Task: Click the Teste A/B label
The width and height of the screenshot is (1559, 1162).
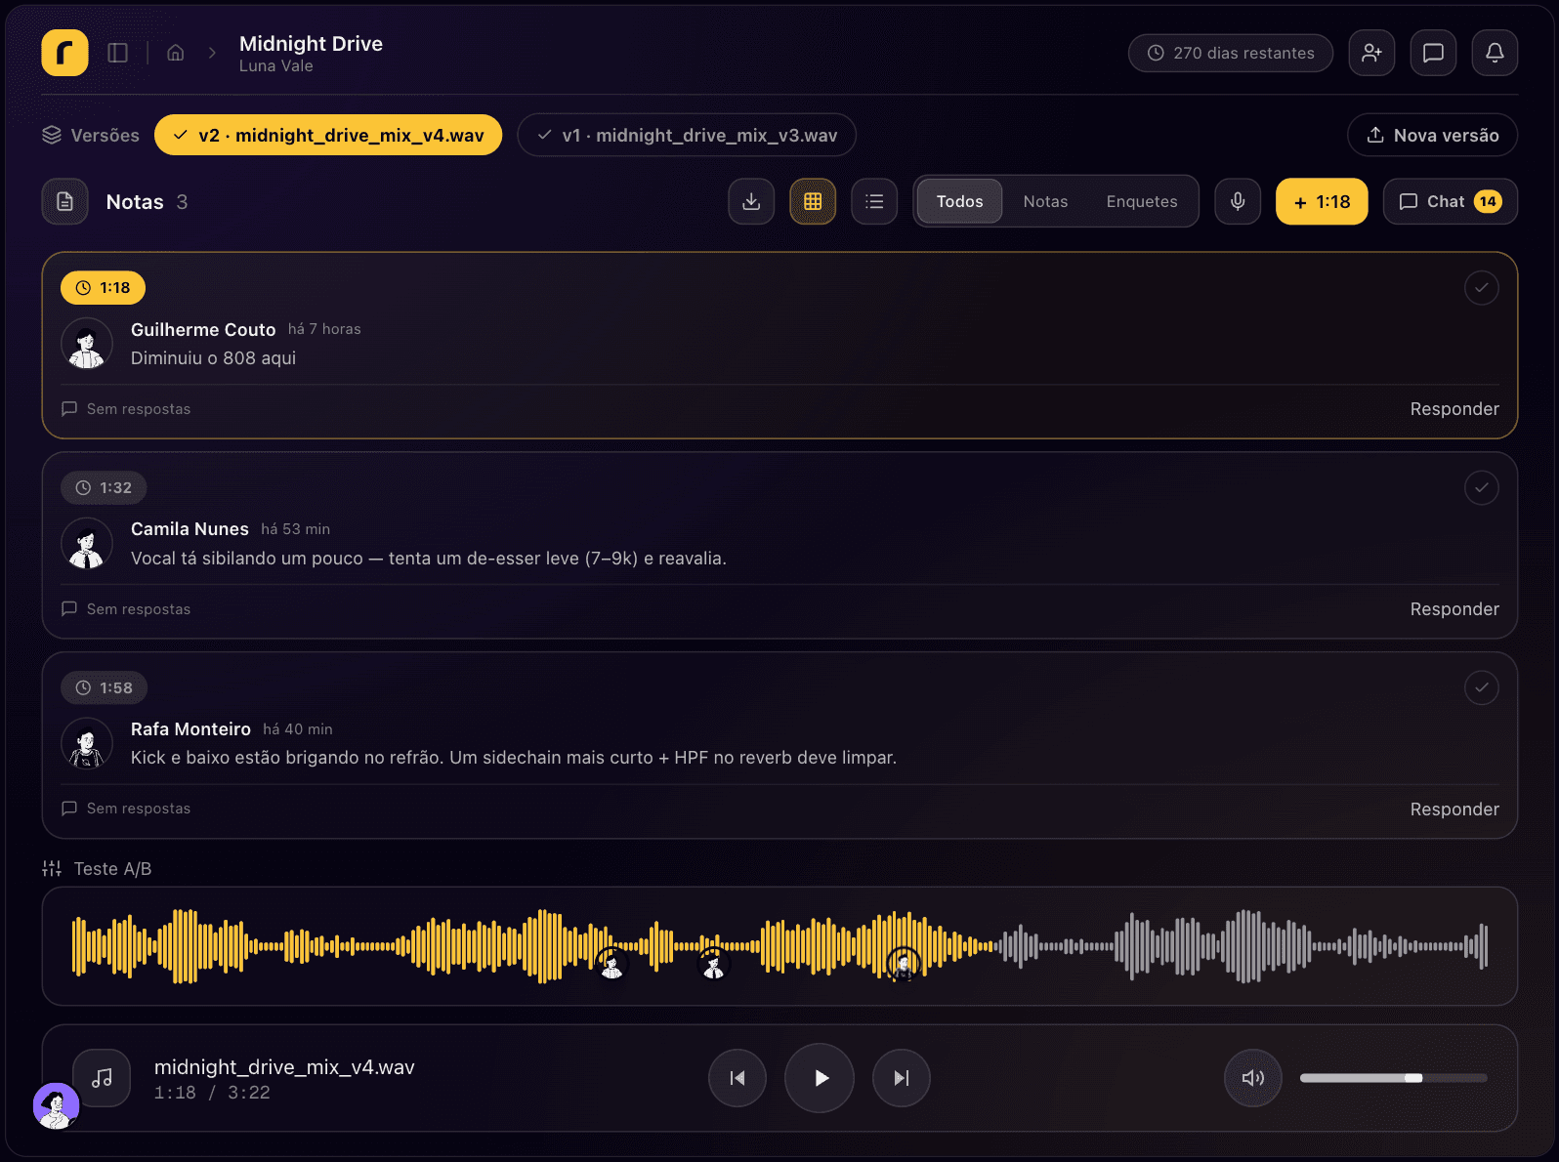Action: [x=112, y=869]
